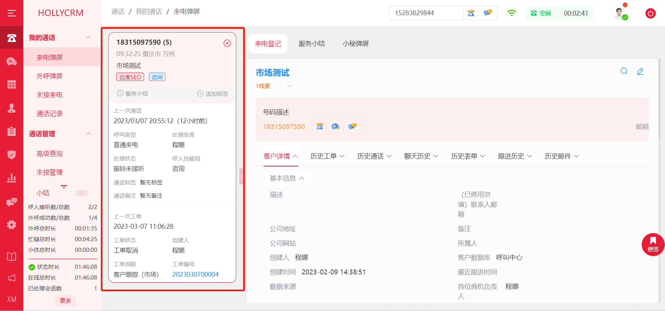Collapse the 我的通话 menu section
The width and height of the screenshot is (665, 311).
88,37
